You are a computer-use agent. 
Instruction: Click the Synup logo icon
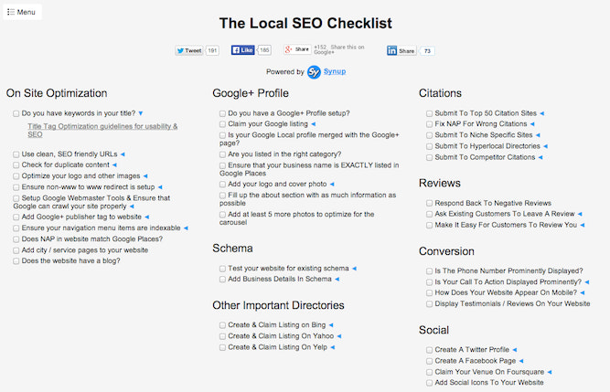(314, 72)
